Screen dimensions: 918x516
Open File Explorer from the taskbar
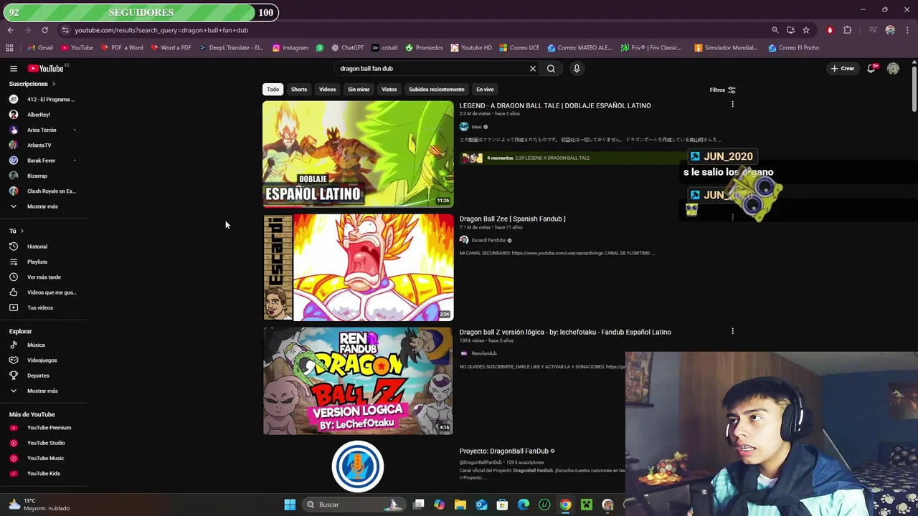point(460,505)
